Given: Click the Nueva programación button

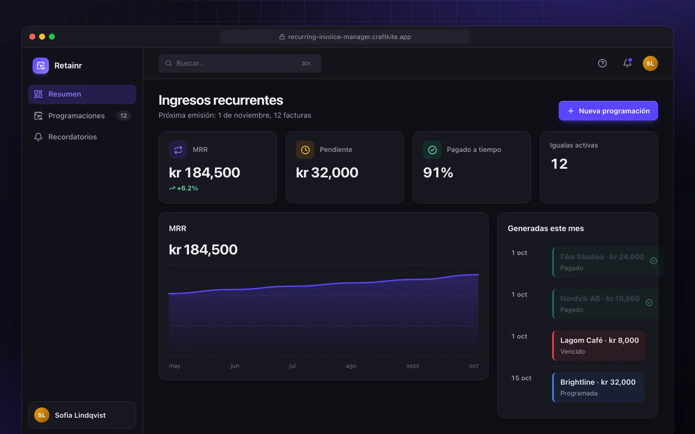Looking at the screenshot, I should (608, 111).
